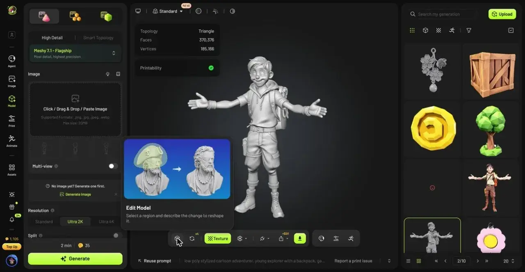This screenshot has width=525, height=272.
Task: Open the gift rewards icon
Action: (x=12, y=207)
